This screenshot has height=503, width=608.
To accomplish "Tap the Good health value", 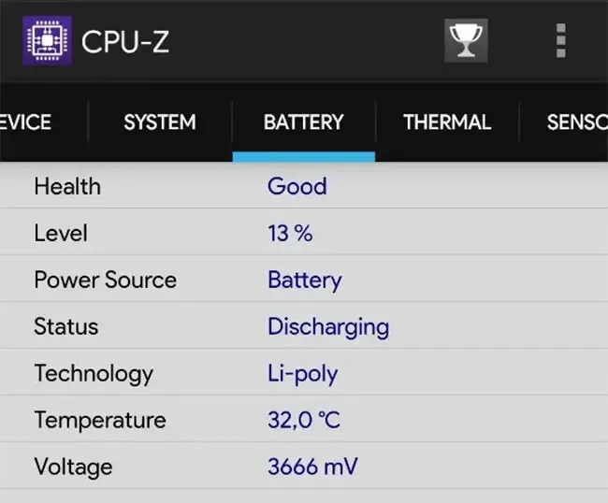I will point(297,186).
